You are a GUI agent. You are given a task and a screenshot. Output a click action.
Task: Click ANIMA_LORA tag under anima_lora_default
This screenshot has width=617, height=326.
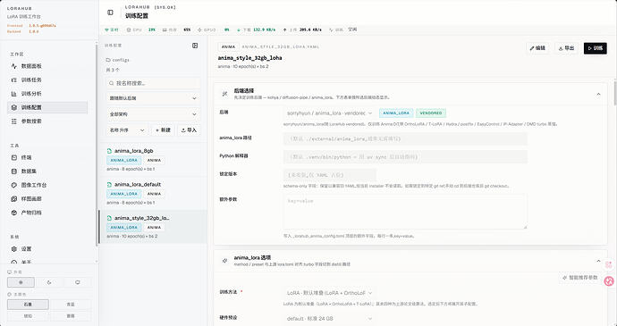coord(124,194)
